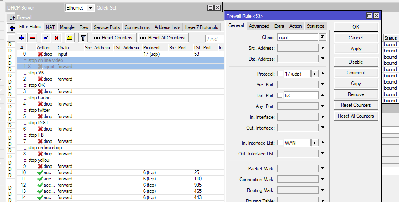Open the Service Ports tab
The height and width of the screenshot is (202, 399).
[x=107, y=27]
